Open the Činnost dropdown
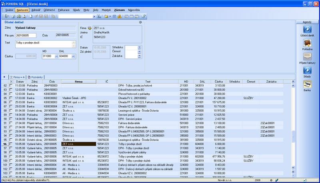This screenshot has width=320, height=183. point(139,52)
